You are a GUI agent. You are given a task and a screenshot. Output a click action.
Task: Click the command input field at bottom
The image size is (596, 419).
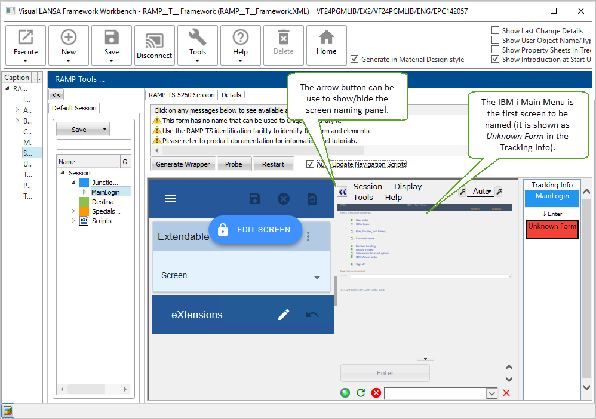coord(435,393)
